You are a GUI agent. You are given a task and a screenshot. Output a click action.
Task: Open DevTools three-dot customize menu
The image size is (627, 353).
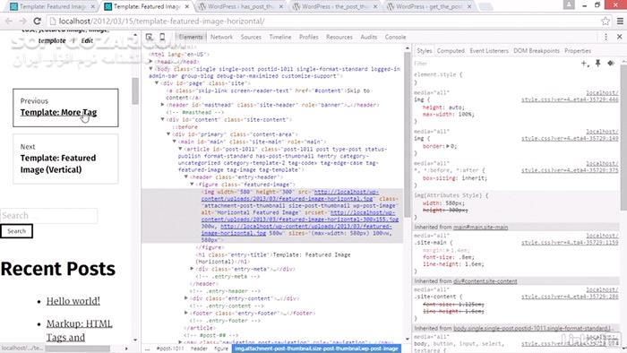click(x=606, y=37)
